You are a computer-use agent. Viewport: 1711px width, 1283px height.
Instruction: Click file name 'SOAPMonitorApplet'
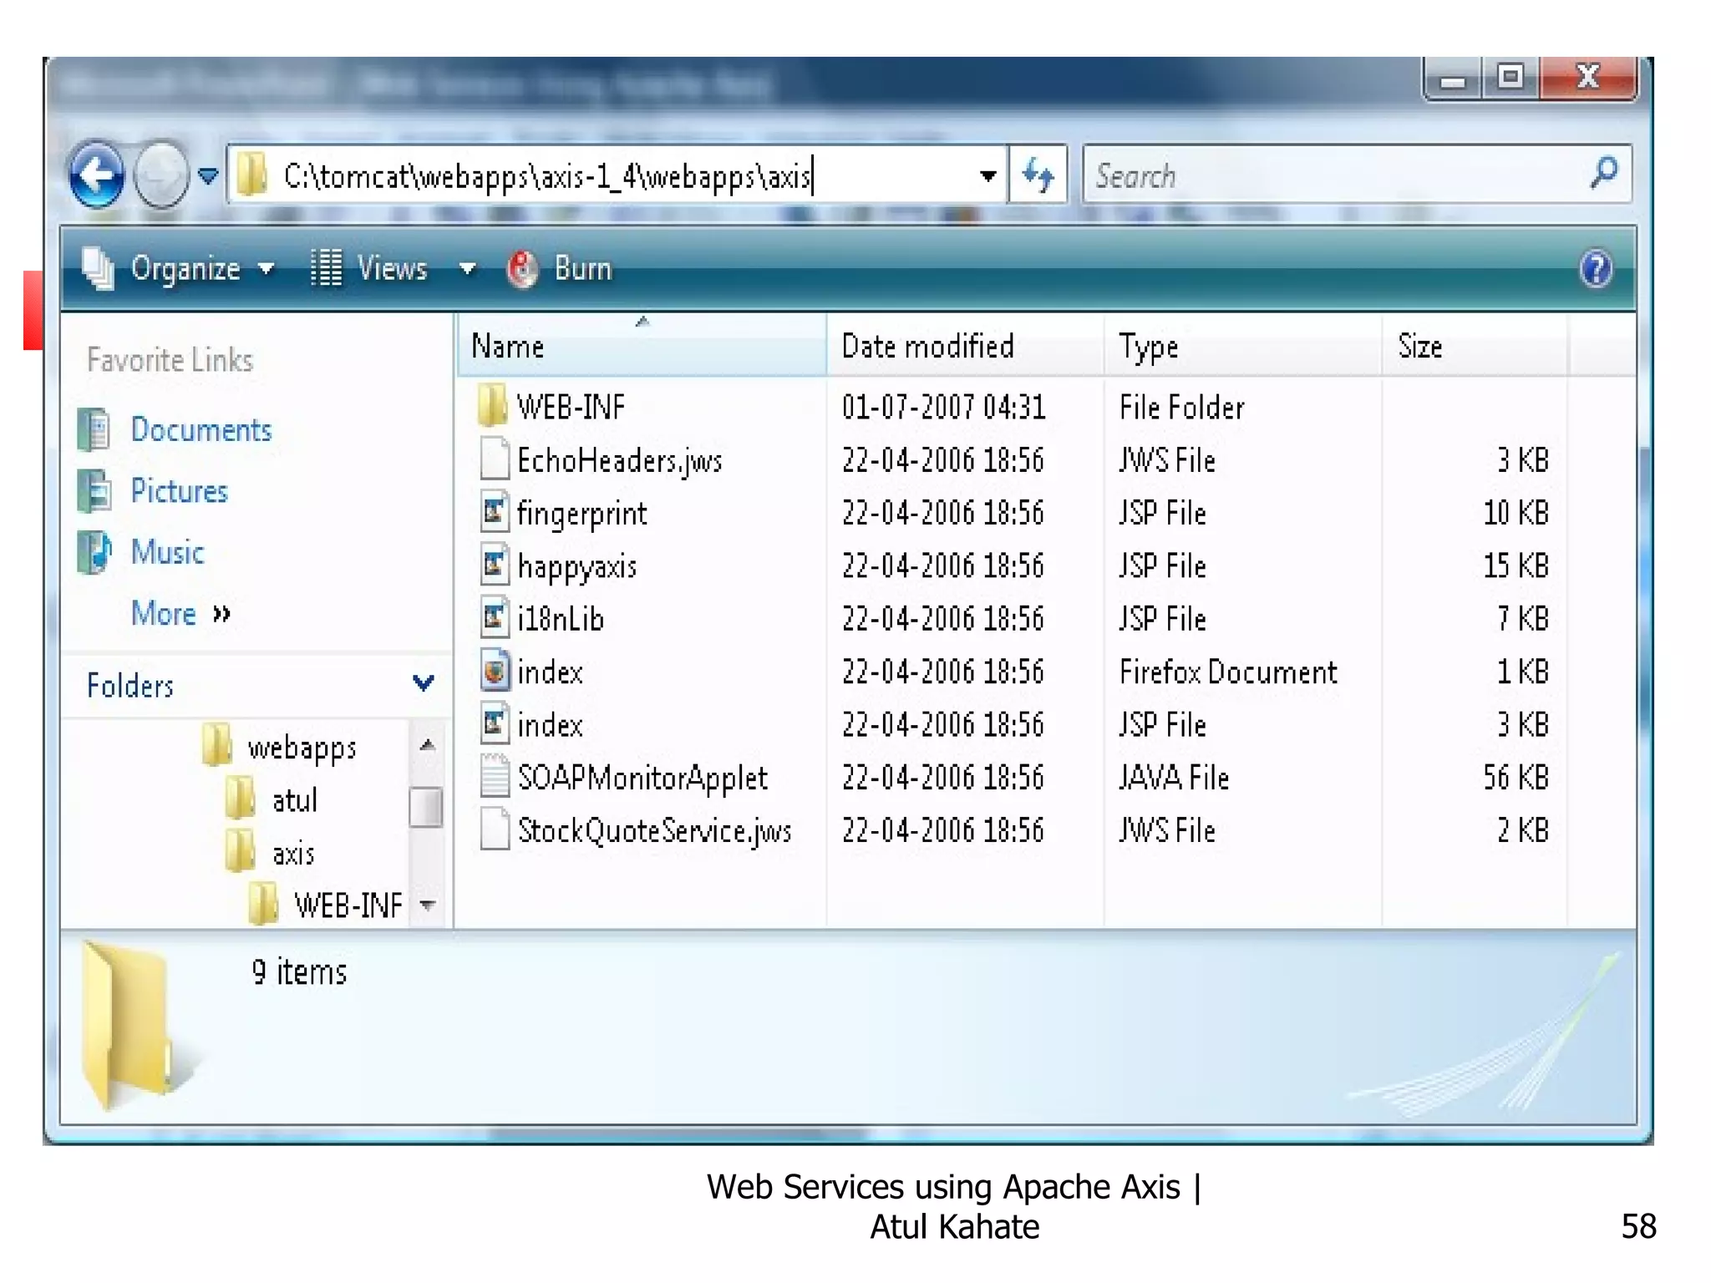642,778
